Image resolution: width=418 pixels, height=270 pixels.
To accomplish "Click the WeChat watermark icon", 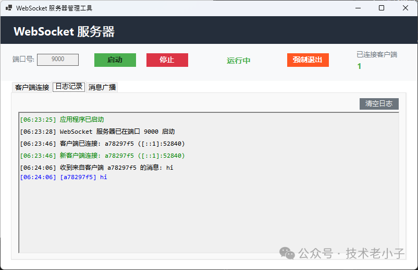I will [x=287, y=253].
